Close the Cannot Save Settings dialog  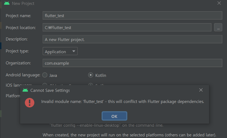(x=201, y=90)
